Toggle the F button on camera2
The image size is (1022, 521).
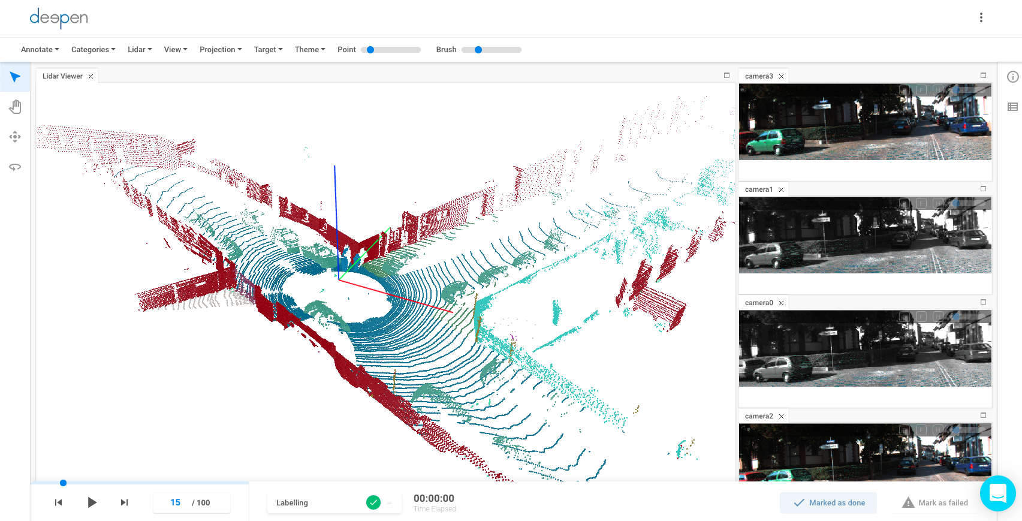point(921,430)
